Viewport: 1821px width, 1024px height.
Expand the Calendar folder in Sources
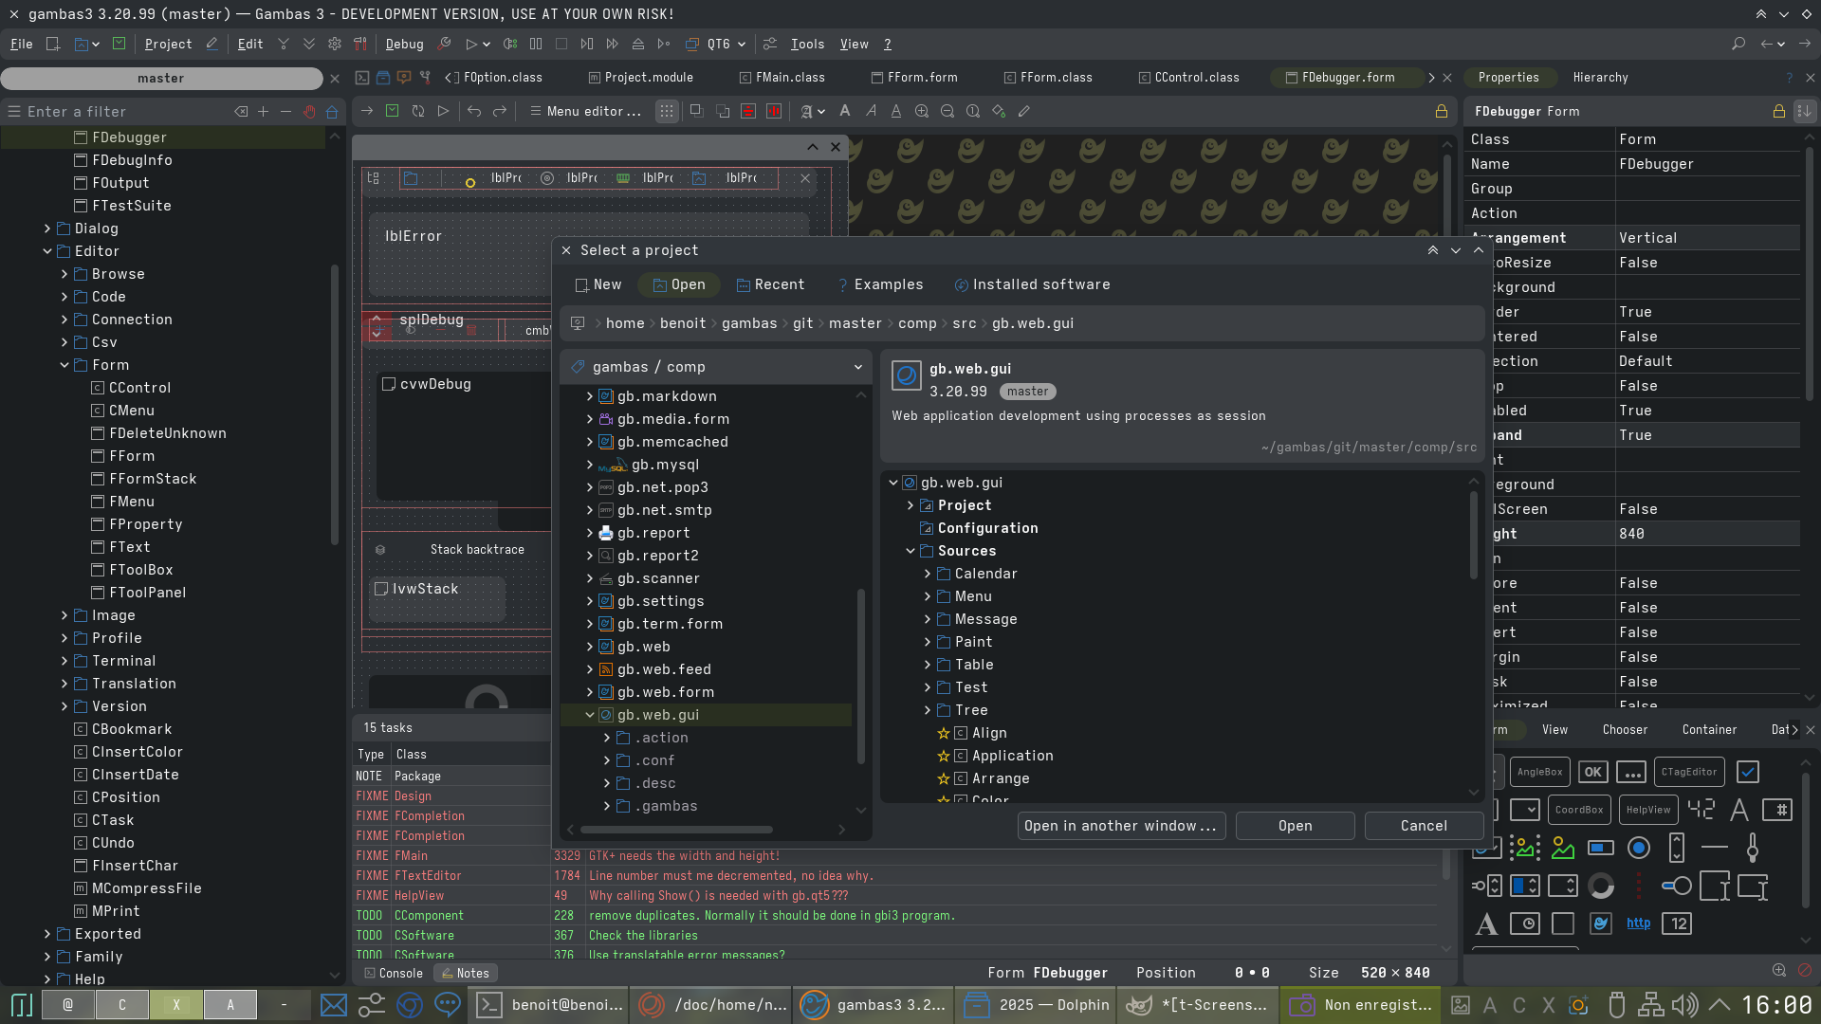(928, 574)
